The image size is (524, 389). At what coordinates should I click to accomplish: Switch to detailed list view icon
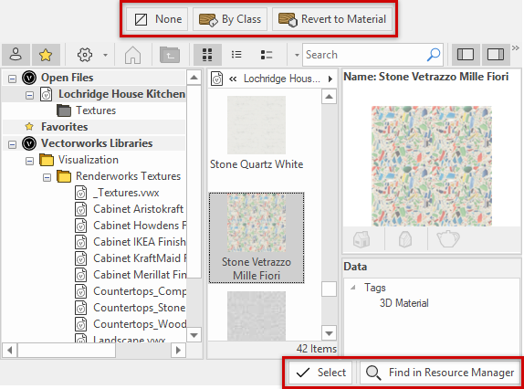click(x=267, y=55)
